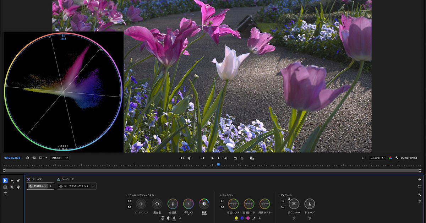Open the wrench settings beside timecode 00;08;29;42
426x223 pixels.
point(397,158)
